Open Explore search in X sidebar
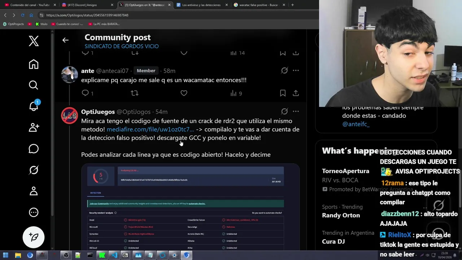 [x=34, y=85]
